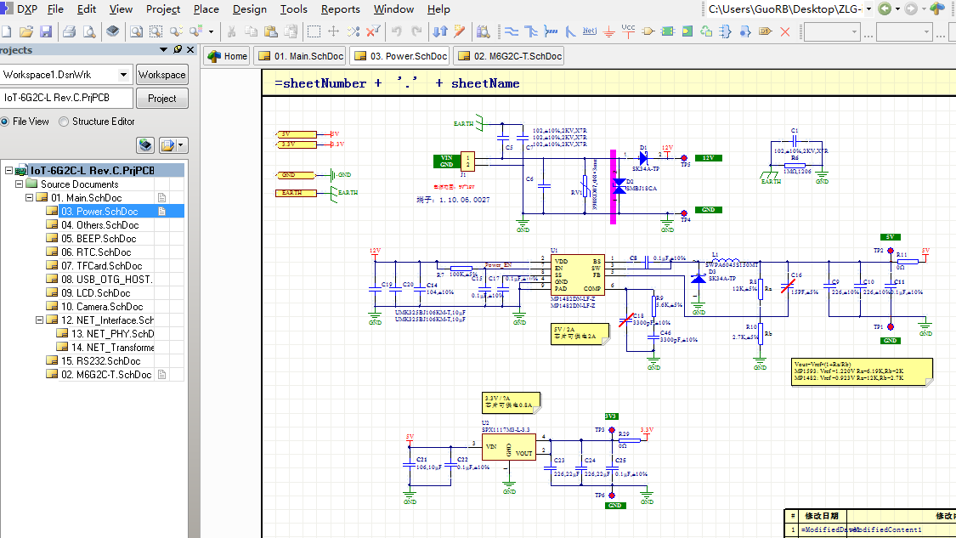Click the Move Selection cross icon
This screenshot has height=538, width=956.
click(x=333, y=31)
